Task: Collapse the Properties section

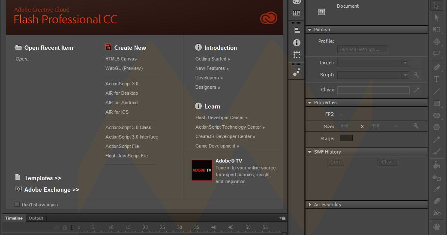Action: 309,102
